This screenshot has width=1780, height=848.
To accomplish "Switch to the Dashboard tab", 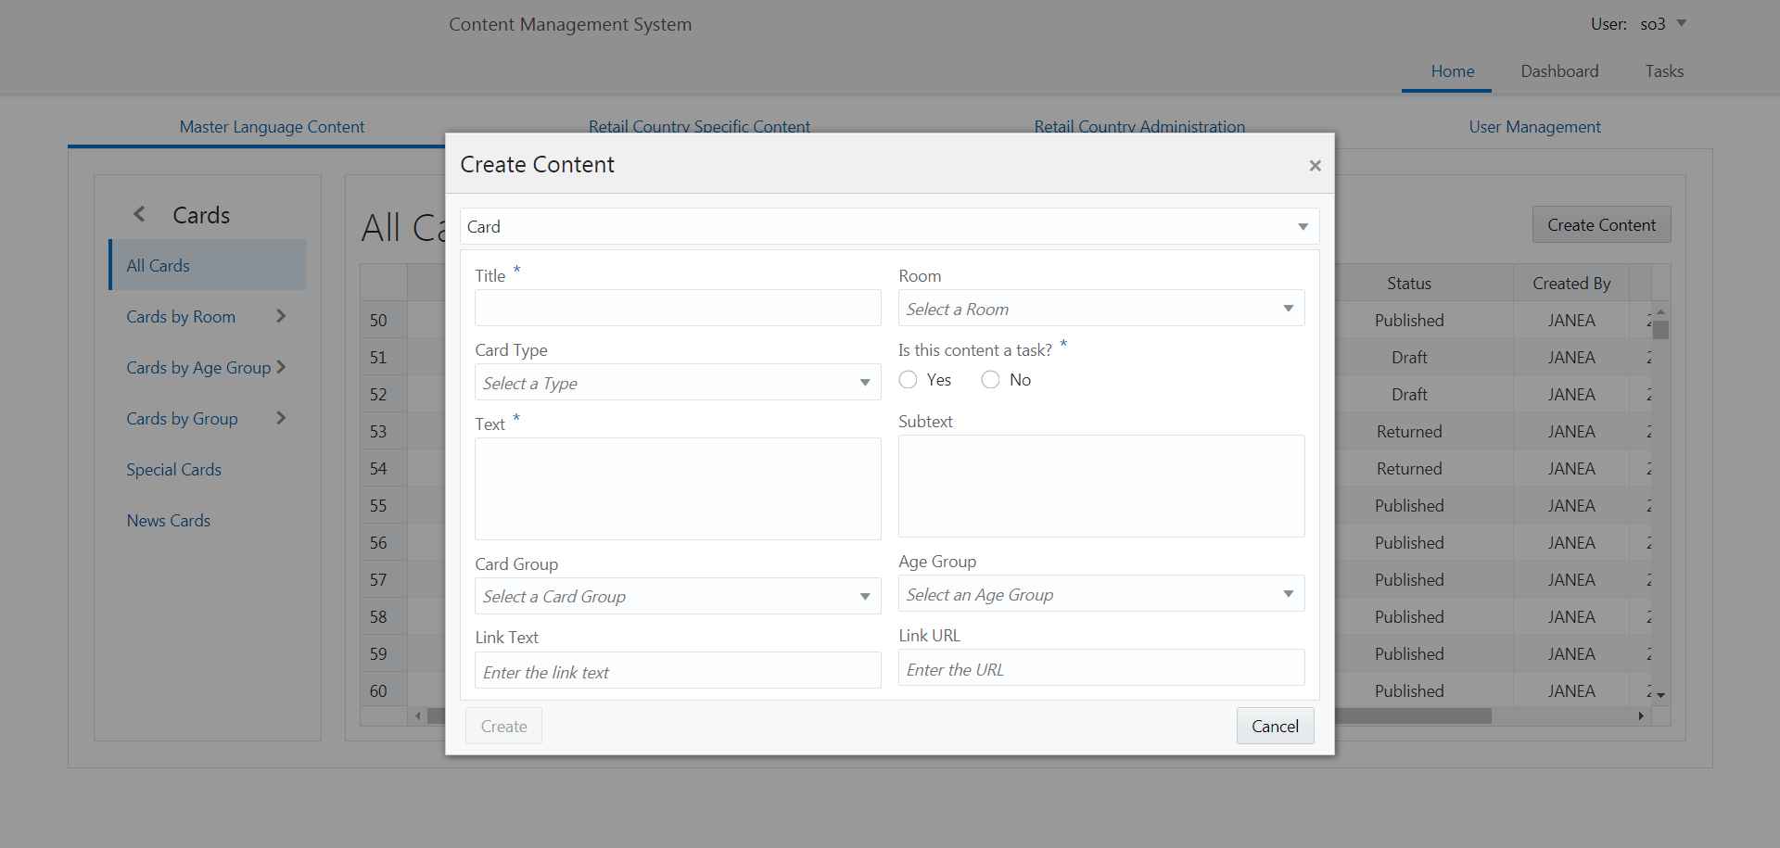I will click(x=1559, y=71).
